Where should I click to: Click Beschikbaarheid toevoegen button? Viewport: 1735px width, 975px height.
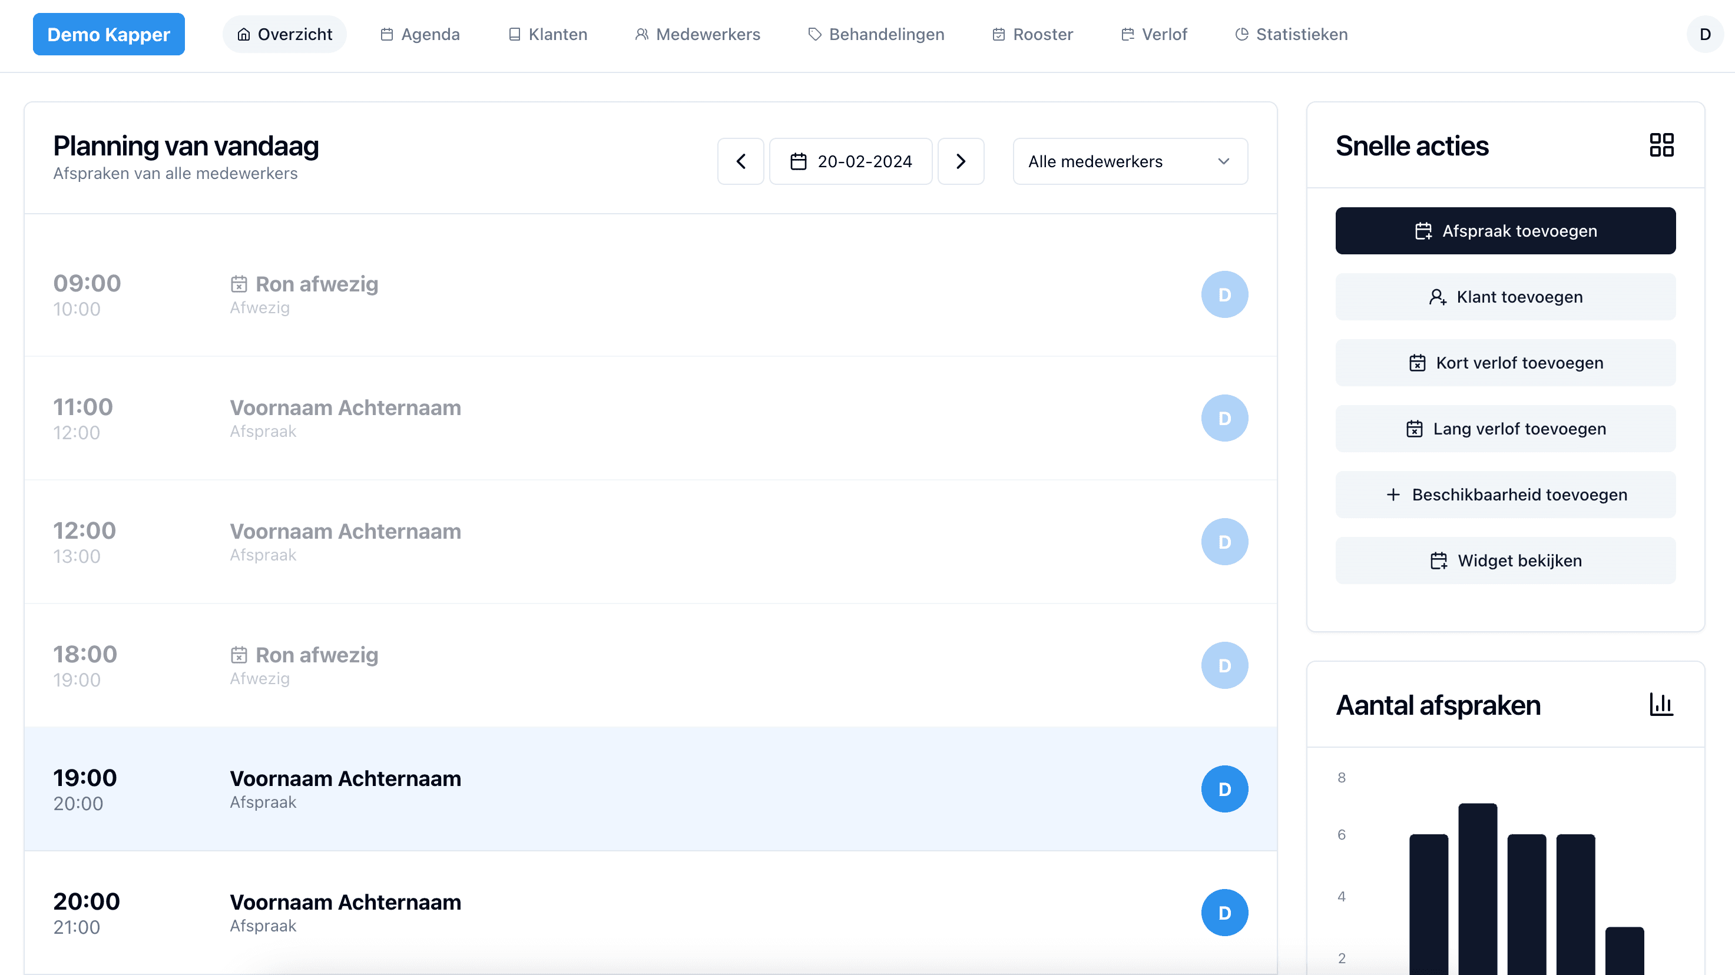[x=1505, y=495]
